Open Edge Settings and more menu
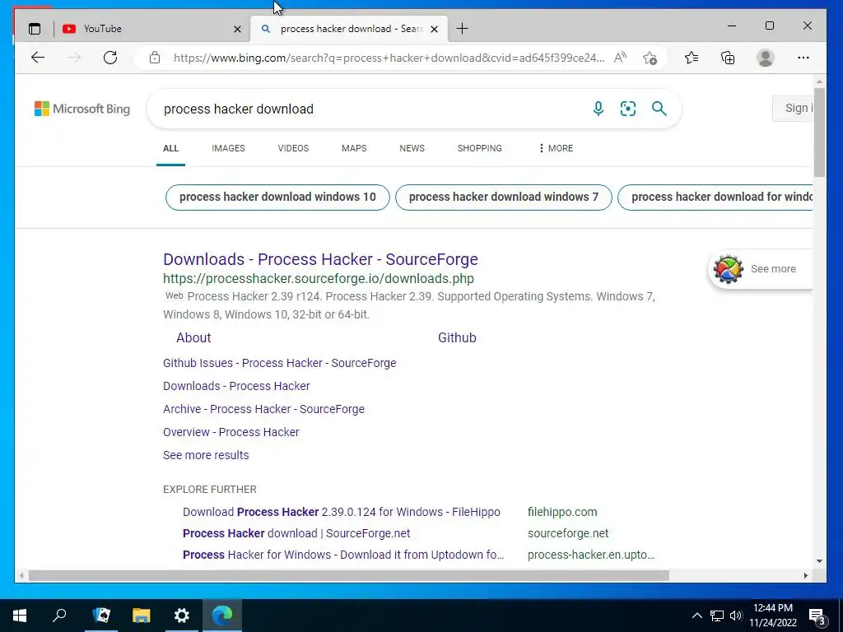Screen dimensions: 843x632 (x=803, y=58)
